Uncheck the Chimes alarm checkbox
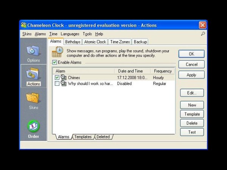The height and width of the screenshot is (170, 227). coord(57,77)
